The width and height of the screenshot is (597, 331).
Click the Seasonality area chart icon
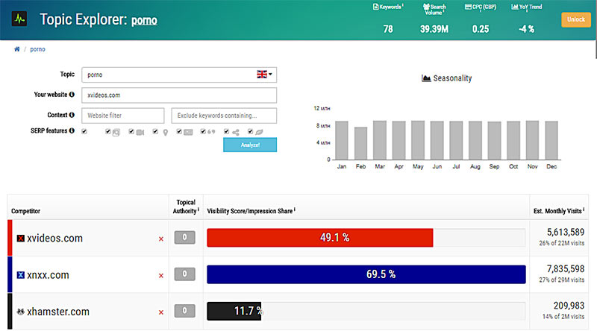(x=426, y=78)
